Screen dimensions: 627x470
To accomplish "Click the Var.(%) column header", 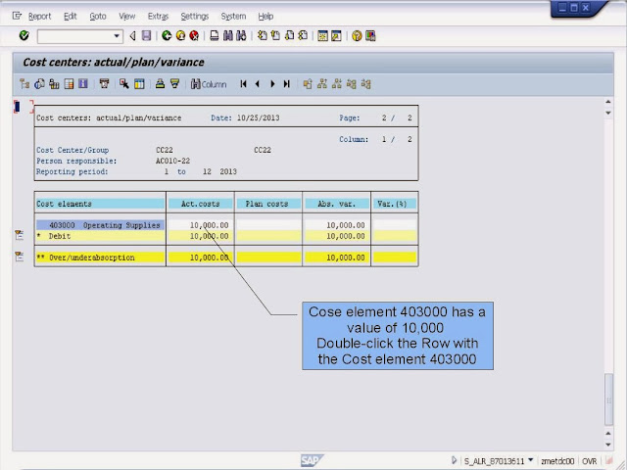I will [394, 204].
